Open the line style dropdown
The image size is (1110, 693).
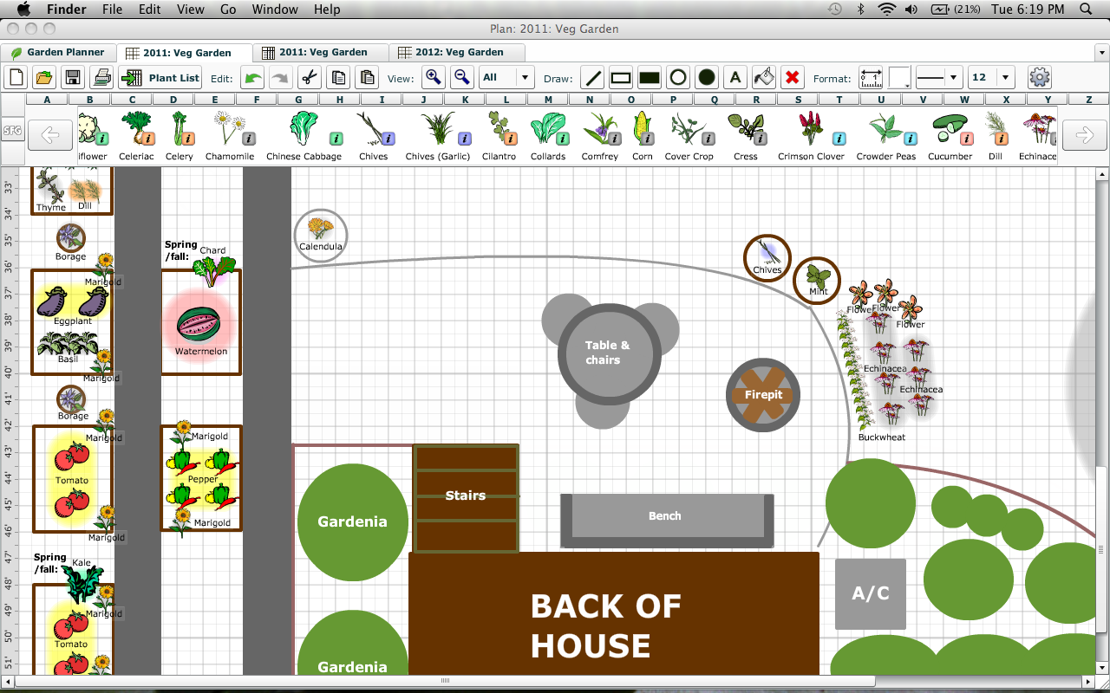pyautogui.click(x=938, y=77)
